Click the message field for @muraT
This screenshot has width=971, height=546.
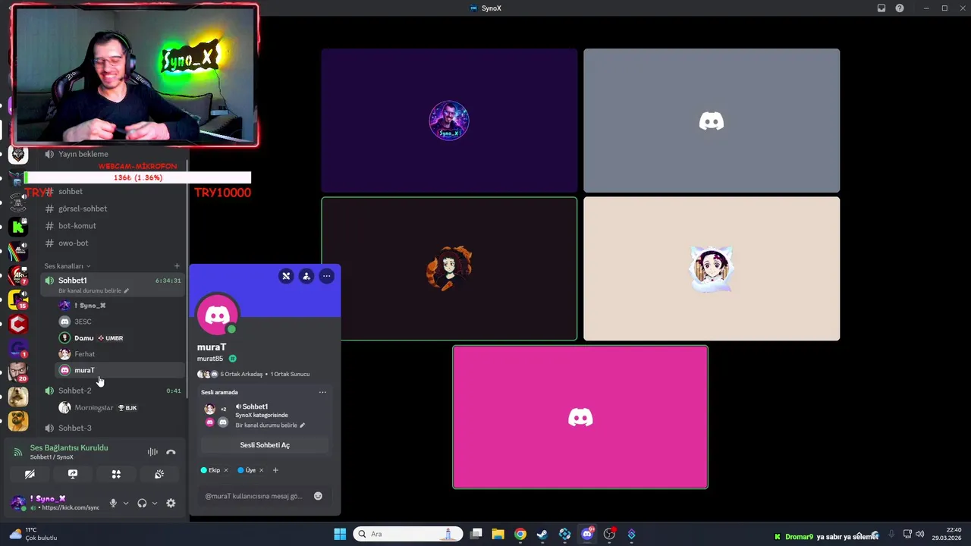[x=254, y=496]
